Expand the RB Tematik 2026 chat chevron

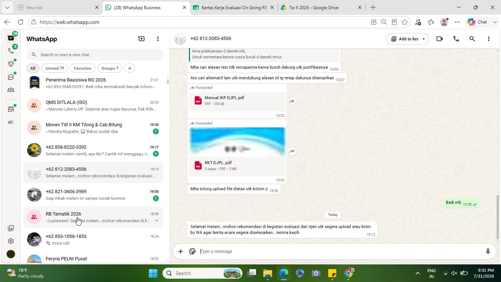157,221
